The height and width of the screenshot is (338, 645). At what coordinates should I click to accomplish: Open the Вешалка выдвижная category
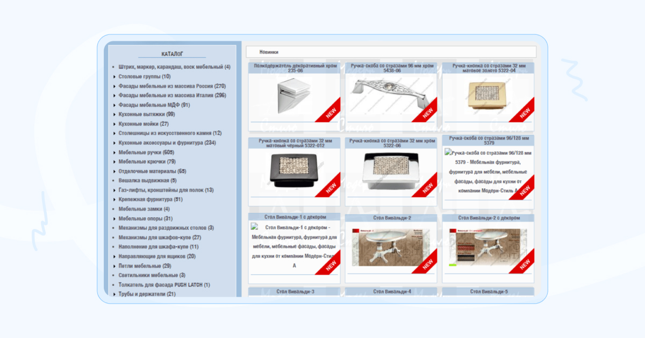point(147,180)
